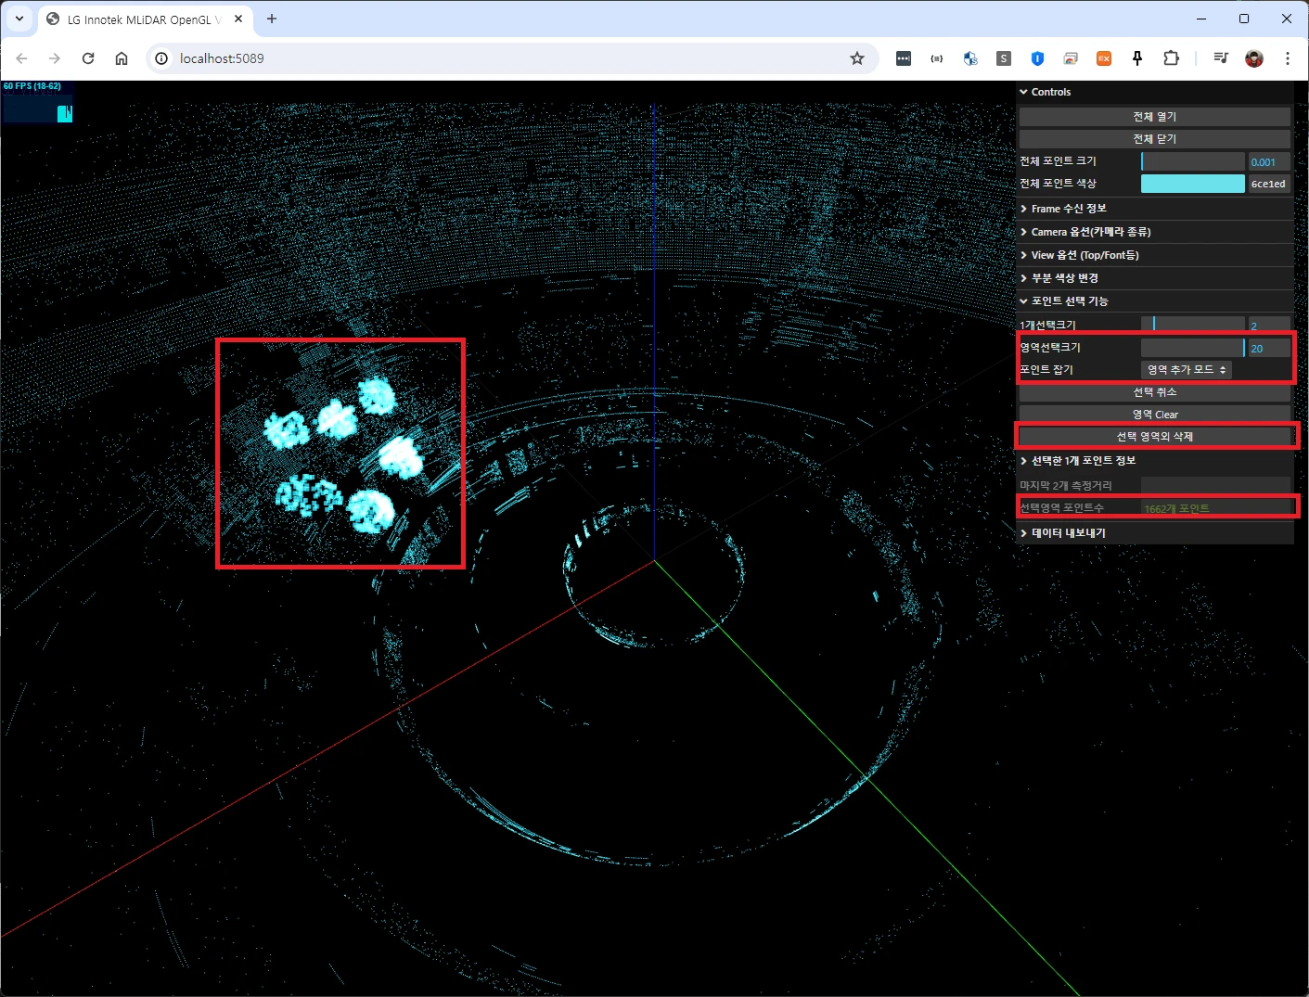Screen dimensions: 1309x997
Task: Open the dark three-dot extension icon
Action: pyautogui.click(x=904, y=58)
